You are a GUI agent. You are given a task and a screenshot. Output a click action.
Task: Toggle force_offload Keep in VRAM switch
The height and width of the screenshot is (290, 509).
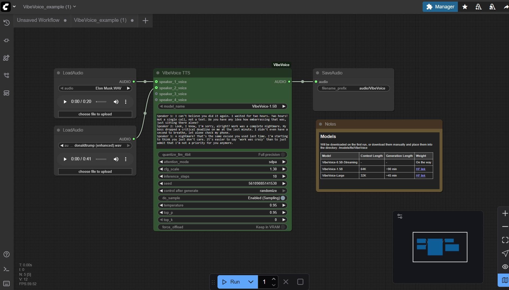(x=283, y=227)
